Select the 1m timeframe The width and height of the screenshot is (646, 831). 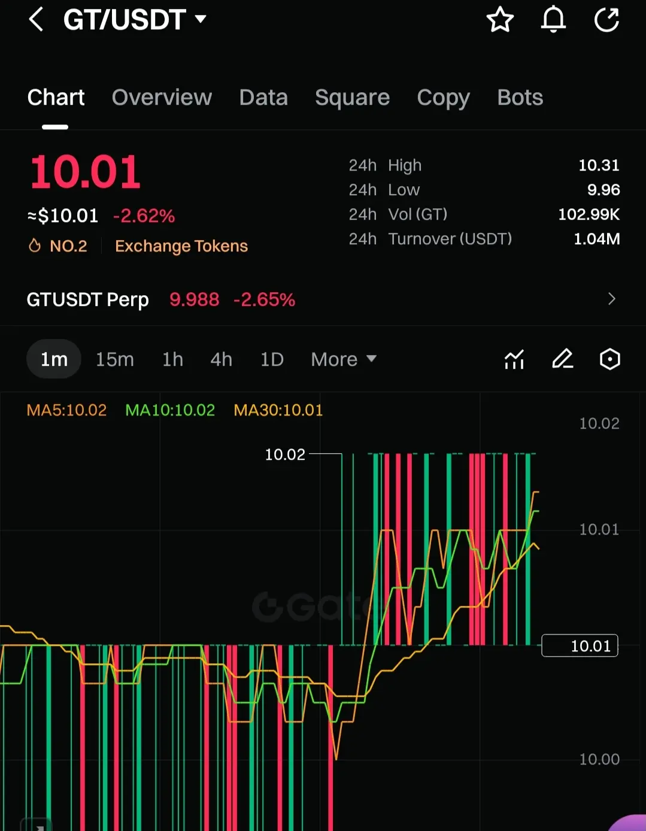pyautogui.click(x=54, y=359)
